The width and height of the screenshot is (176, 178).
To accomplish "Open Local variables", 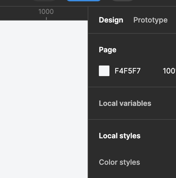I will (x=125, y=103).
